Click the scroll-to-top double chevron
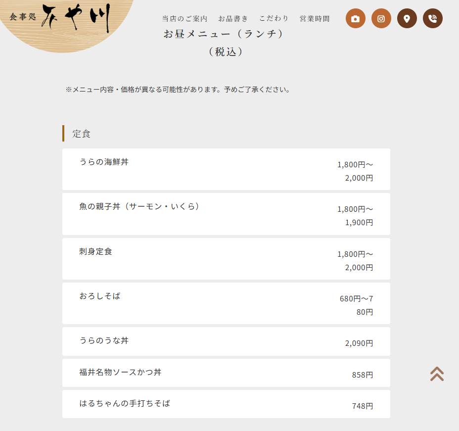This screenshot has height=431, width=459. (x=436, y=375)
